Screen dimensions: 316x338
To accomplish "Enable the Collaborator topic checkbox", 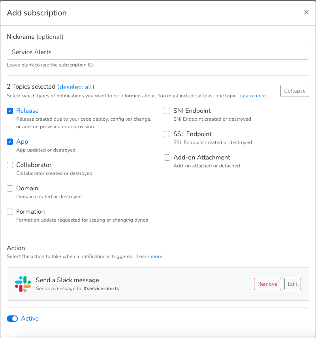I will (10, 165).
